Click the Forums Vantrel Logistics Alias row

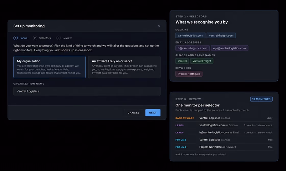(x=224, y=140)
